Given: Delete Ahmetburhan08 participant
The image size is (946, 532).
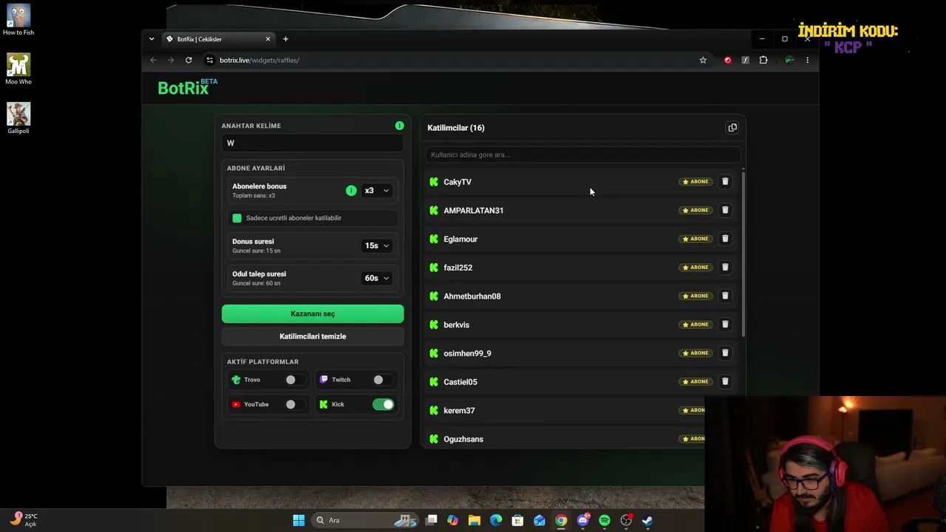Looking at the screenshot, I should pyautogui.click(x=725, y=296).
